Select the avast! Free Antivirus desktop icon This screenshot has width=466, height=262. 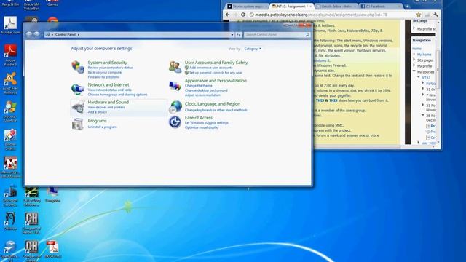(x=10, y=83)
